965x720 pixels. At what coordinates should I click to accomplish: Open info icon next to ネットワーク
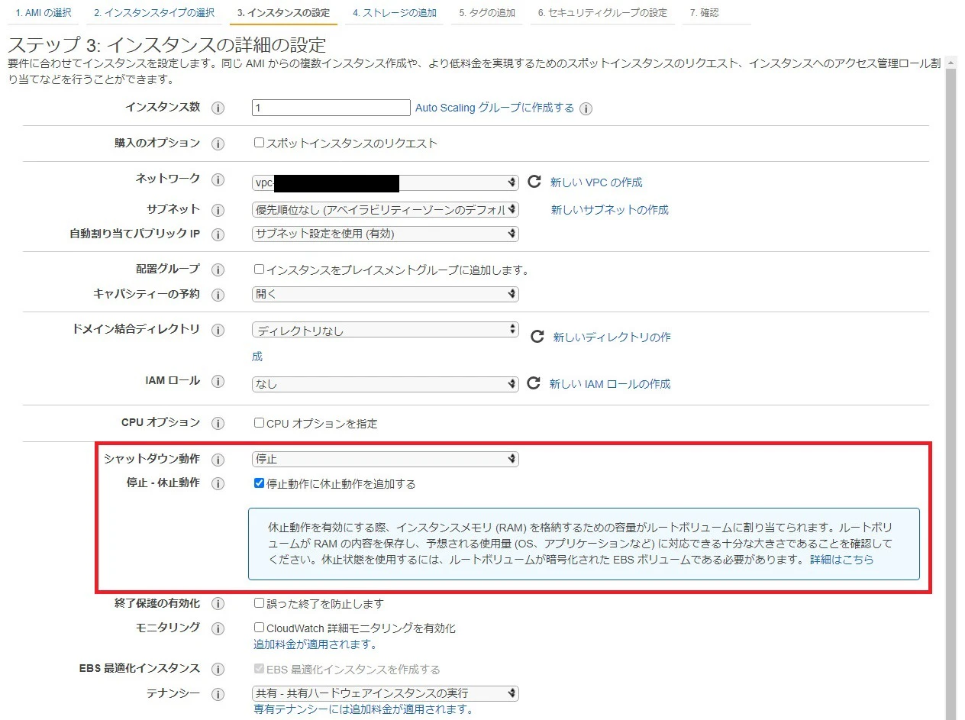click(x=218, y=179)
